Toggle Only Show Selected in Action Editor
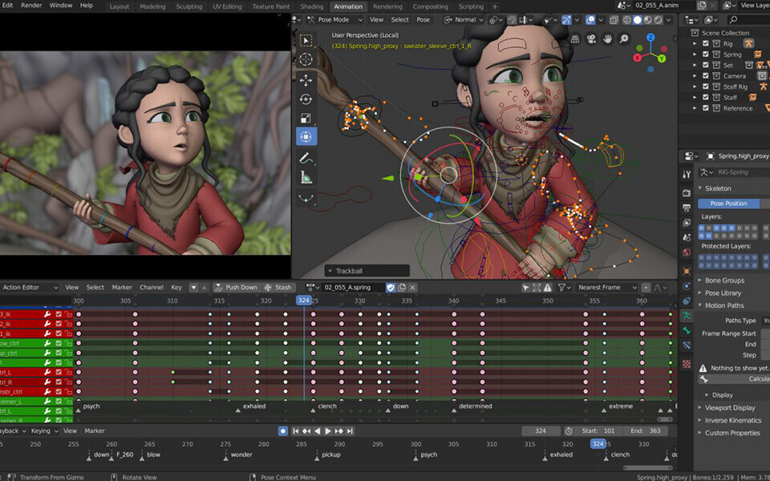The width and height of the screenshot is (770, 481). click(525, 288)
